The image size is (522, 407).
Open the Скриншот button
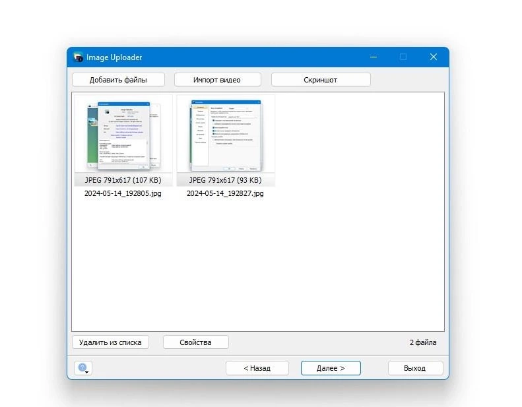pyautogui.click(x=321, y=80)
